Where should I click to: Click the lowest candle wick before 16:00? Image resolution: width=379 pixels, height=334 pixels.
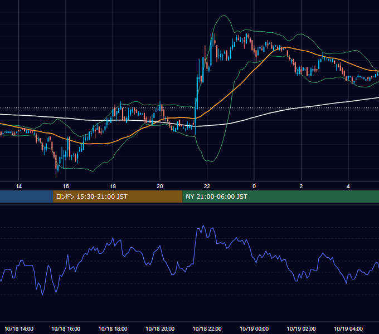coord(56,174)
